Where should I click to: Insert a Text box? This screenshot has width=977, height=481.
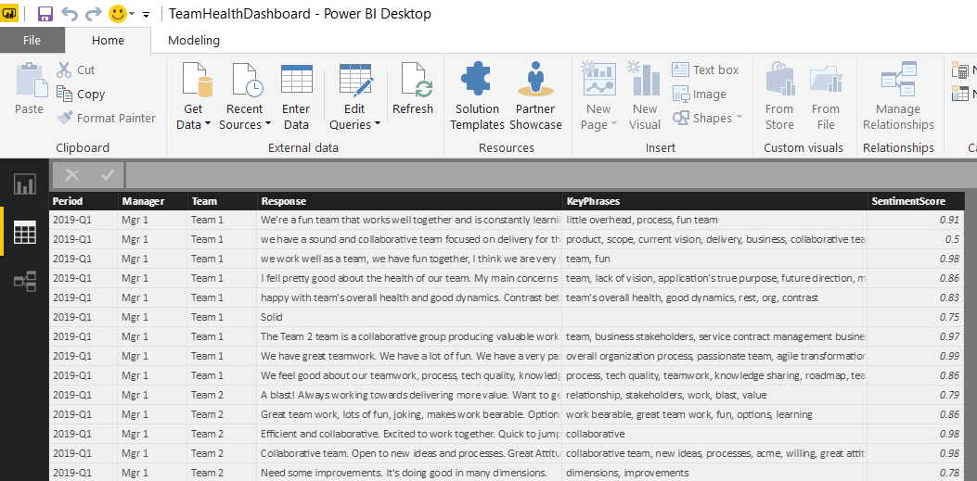(706, 70)
